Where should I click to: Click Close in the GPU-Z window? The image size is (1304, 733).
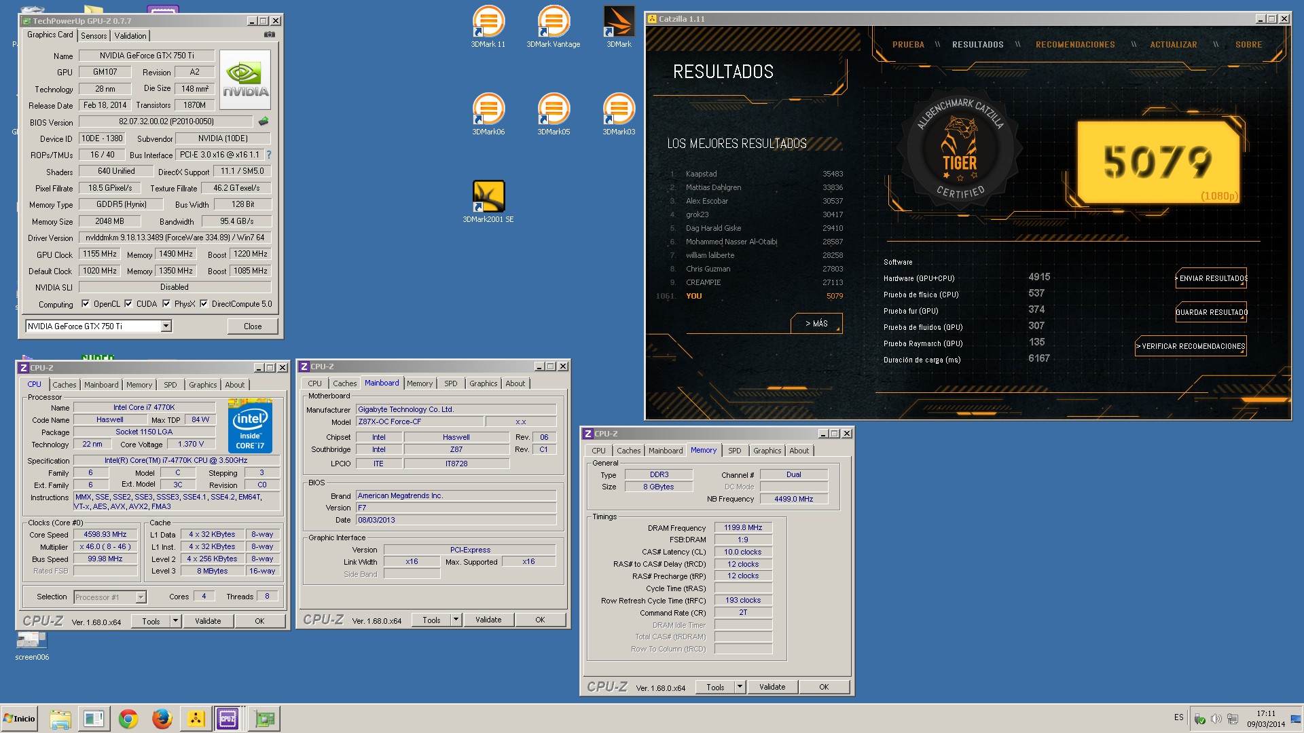(x=253, y=326)
